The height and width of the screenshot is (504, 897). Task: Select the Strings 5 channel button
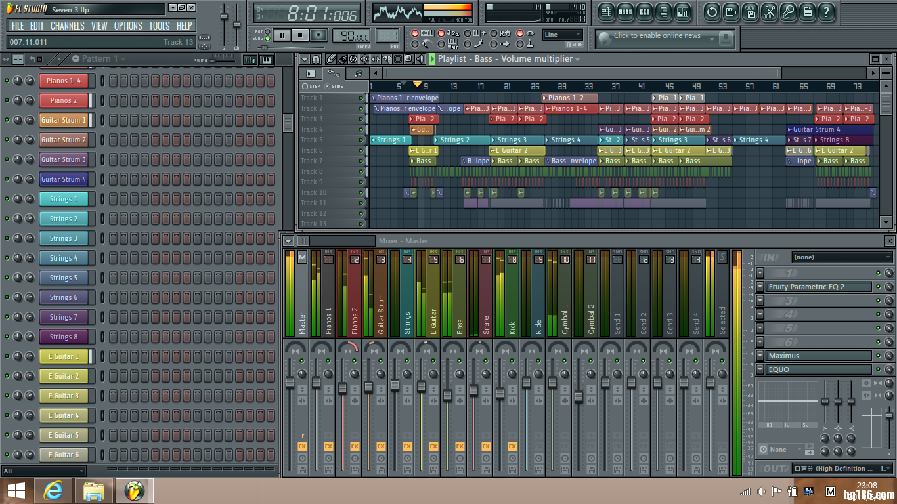click(x=64, y=278)
